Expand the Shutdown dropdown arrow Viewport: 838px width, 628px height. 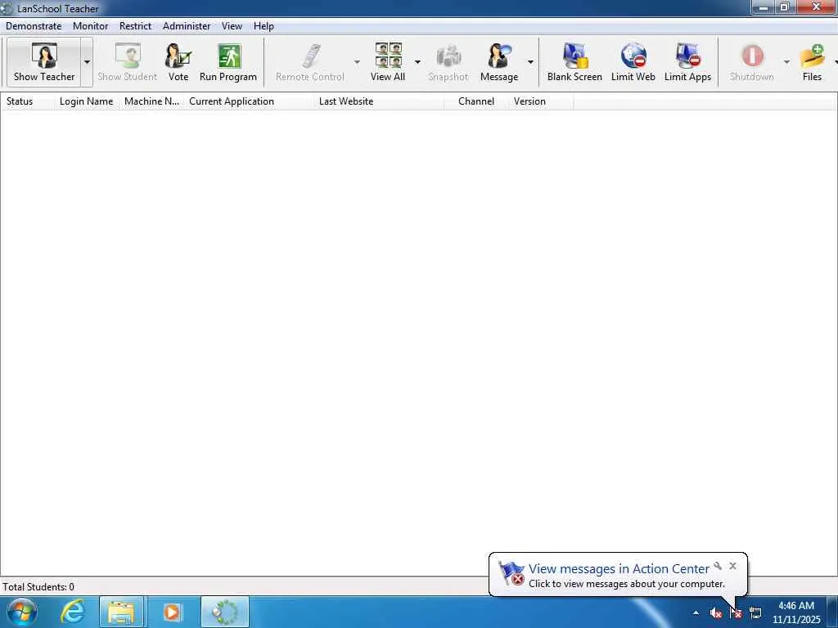tap(786, 62)
